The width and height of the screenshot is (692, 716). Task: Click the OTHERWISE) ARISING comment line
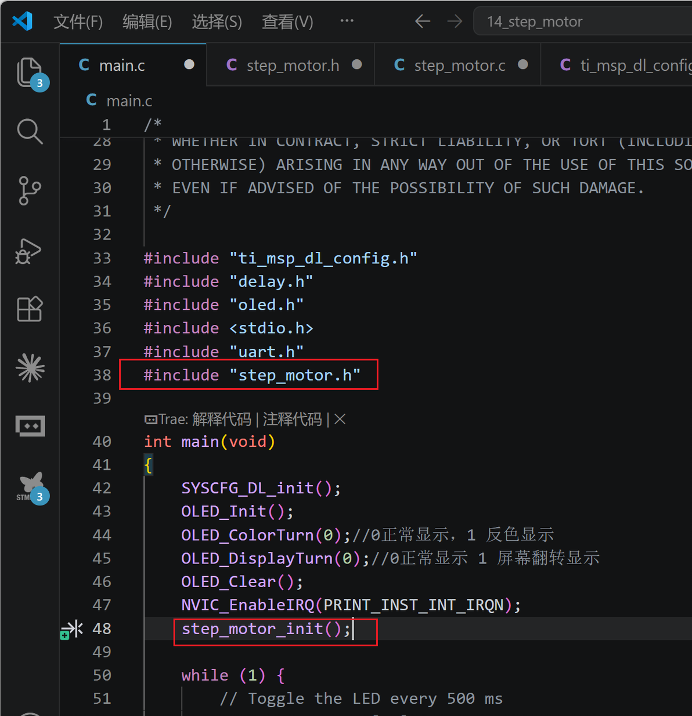422,165
